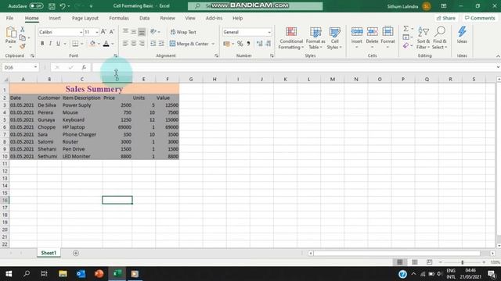The image size is (501, 281).
Task: Click the Format Painter brush icon
Action: point(23,47)
